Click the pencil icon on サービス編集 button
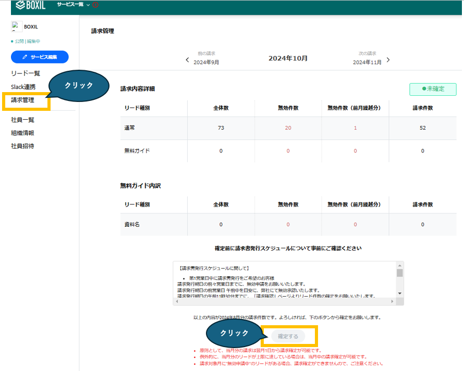The width and height of the screenshot is (464, 371). (x=25, y=57)
